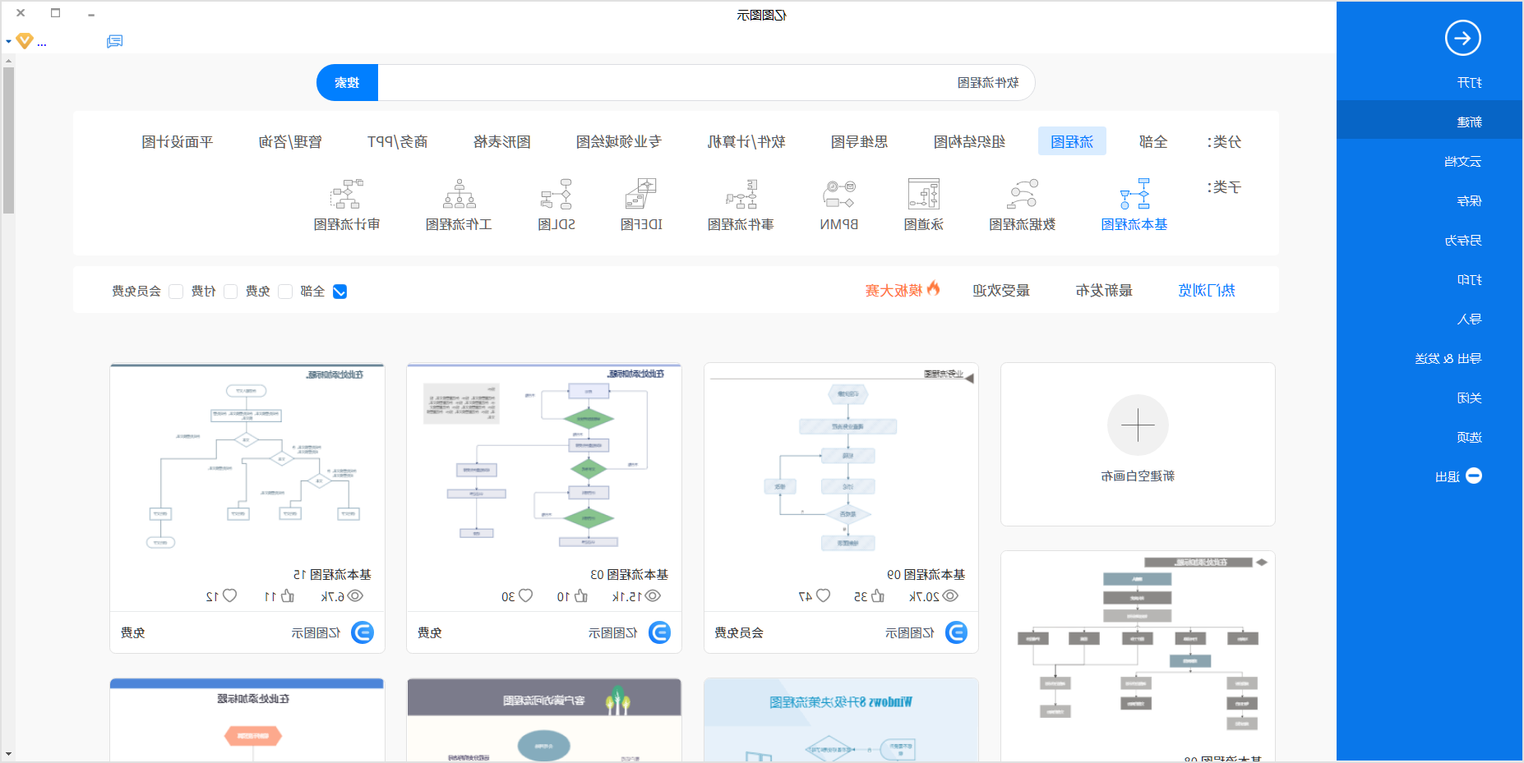Click the minus circle icon beside 退出
Viewport: 1524px width, 763px height.
pyautogui.click(x=1474, y=476)
